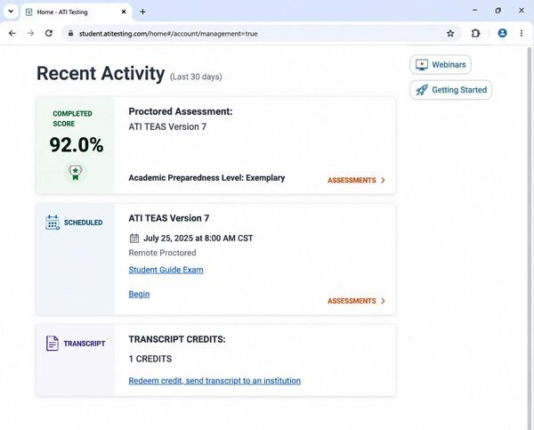Reload the ATI Testing page

49,33
